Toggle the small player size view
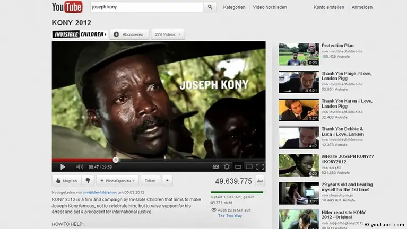Screen dimensions: 407x229 tap(238, 166)
